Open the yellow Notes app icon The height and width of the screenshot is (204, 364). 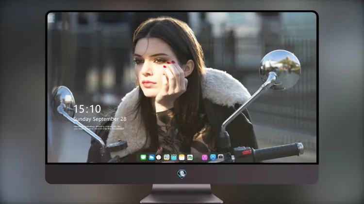coord(182,157)
